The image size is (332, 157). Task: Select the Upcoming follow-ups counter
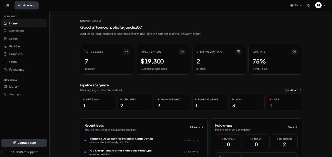point(284,142)
